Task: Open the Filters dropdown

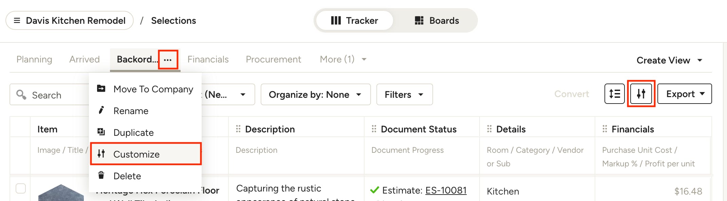Action: coord(404,94)
